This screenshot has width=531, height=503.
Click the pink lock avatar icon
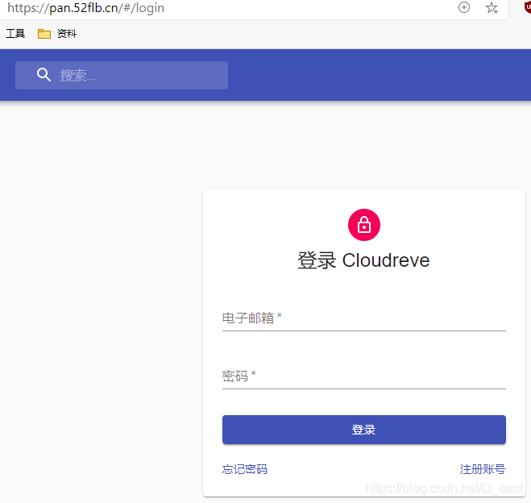pos(364,225)
